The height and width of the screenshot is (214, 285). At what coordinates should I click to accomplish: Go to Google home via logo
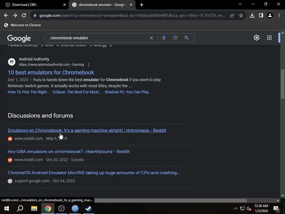click(19, 38)
